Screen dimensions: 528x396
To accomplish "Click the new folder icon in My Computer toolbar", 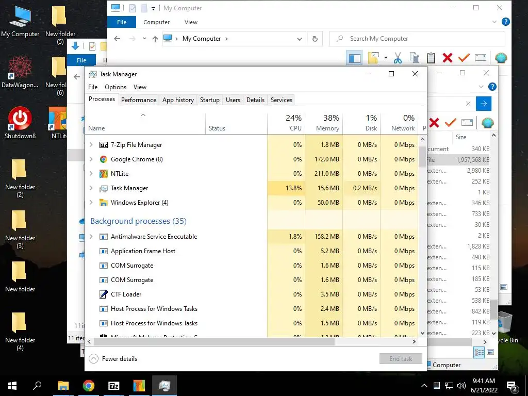I will pyautogui.click(x=373, y=58).
